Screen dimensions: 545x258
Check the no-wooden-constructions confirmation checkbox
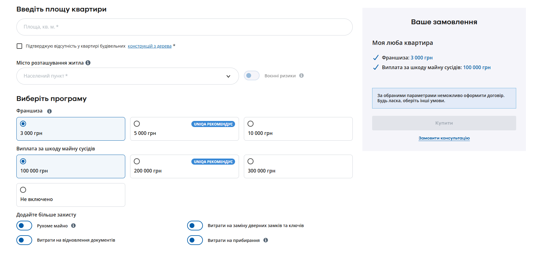(x=19, y=46)
